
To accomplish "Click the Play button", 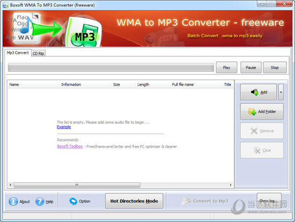I will (226, 68).
